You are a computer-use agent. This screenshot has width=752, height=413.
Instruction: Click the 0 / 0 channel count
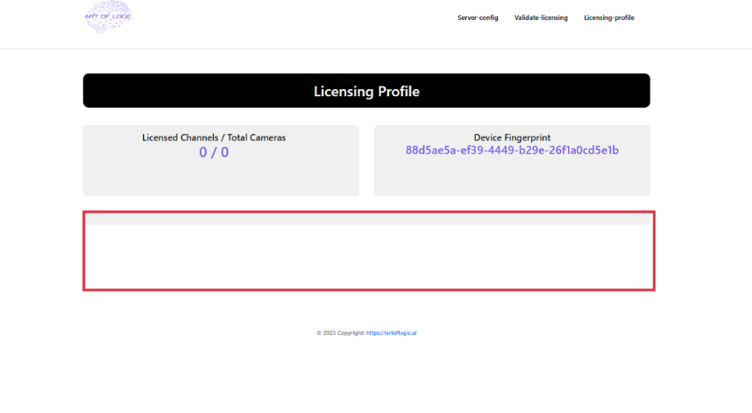click(214, 152)
